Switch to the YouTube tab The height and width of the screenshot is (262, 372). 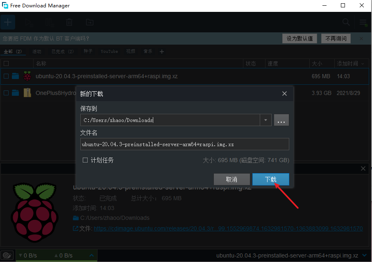pos(109,51)
